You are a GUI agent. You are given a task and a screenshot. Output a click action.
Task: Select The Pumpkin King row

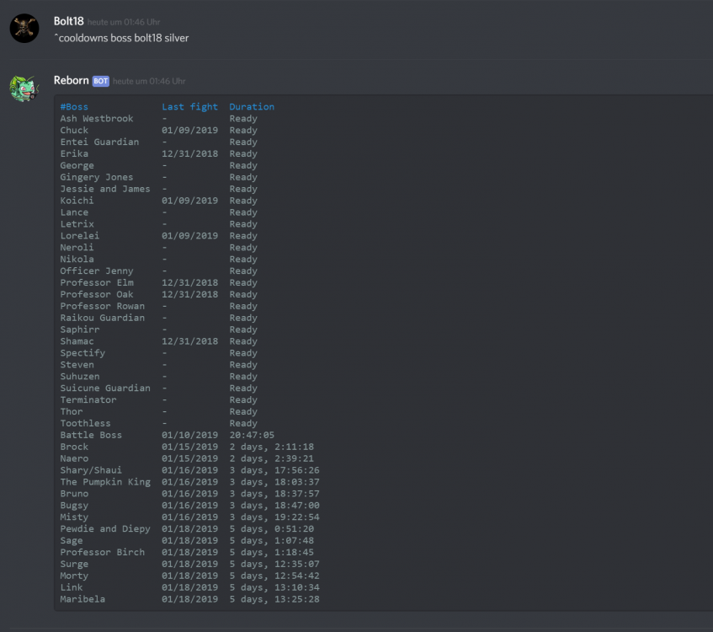105,482
